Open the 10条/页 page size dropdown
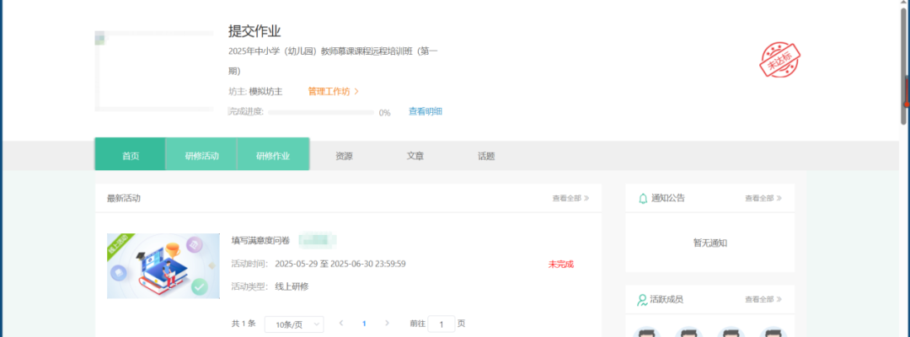Image resolution: width=910 pixels, height=337 pixels. (293, 324)
